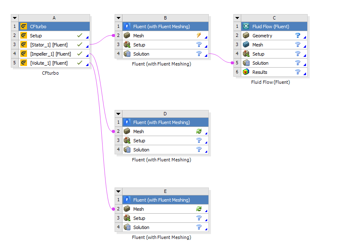This screenshot has height=251, width=350.
Task: Select the [Impeller_1] [Fluent] cell
Action: tap(50, 54)
